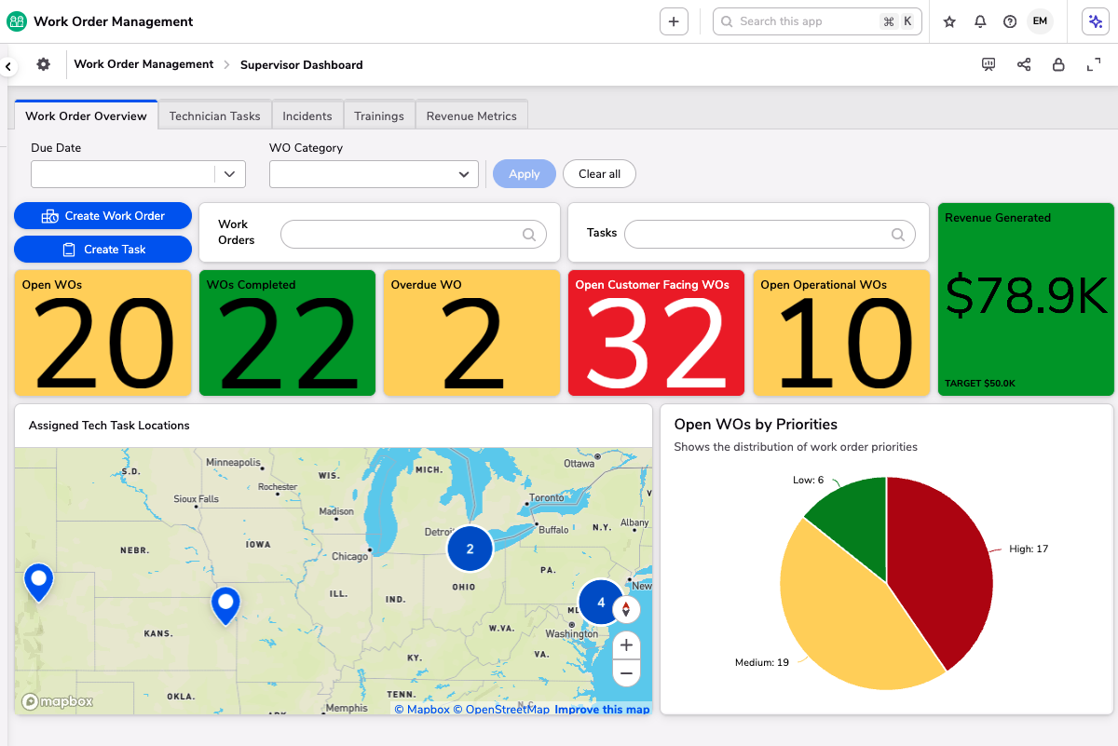Viewport: 1118px width, 746px height.
Task: Click the map pin in Kansas
Action: [x=225, y=605]
